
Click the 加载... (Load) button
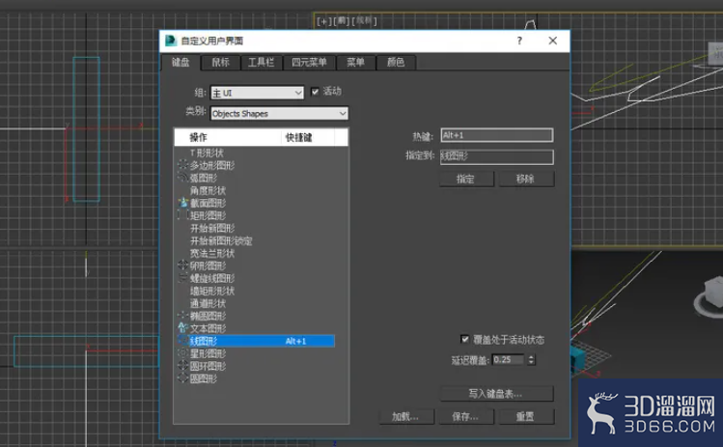pyautogui.click(x=406, y=416)
